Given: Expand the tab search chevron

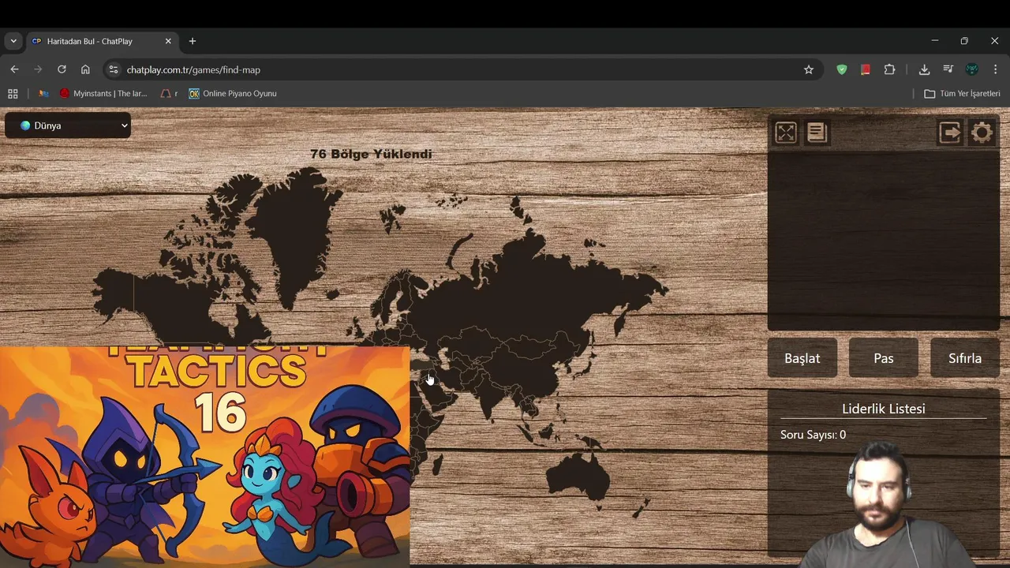Looking at the screenshot, I should click(x=13, y=41).
